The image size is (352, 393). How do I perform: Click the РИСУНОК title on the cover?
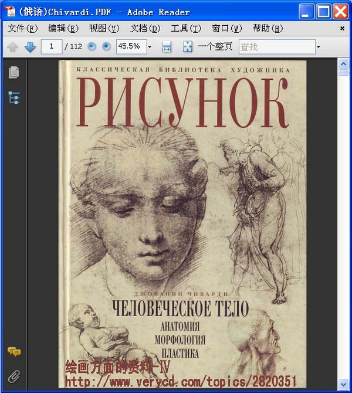point(183,103)
